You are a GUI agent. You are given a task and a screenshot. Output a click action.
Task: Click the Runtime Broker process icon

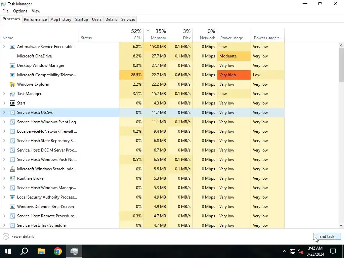pos(12,178)
